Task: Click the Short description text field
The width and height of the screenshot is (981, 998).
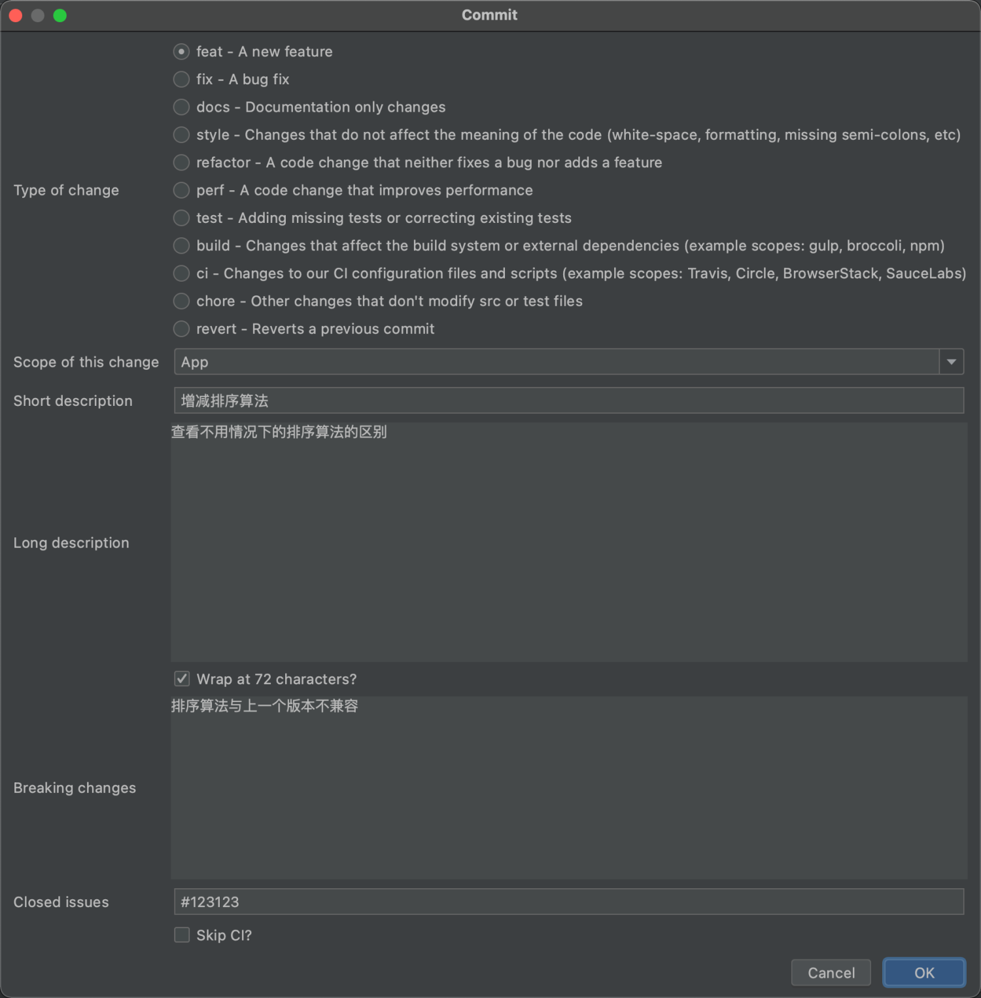Action: [x=568, y=401]
